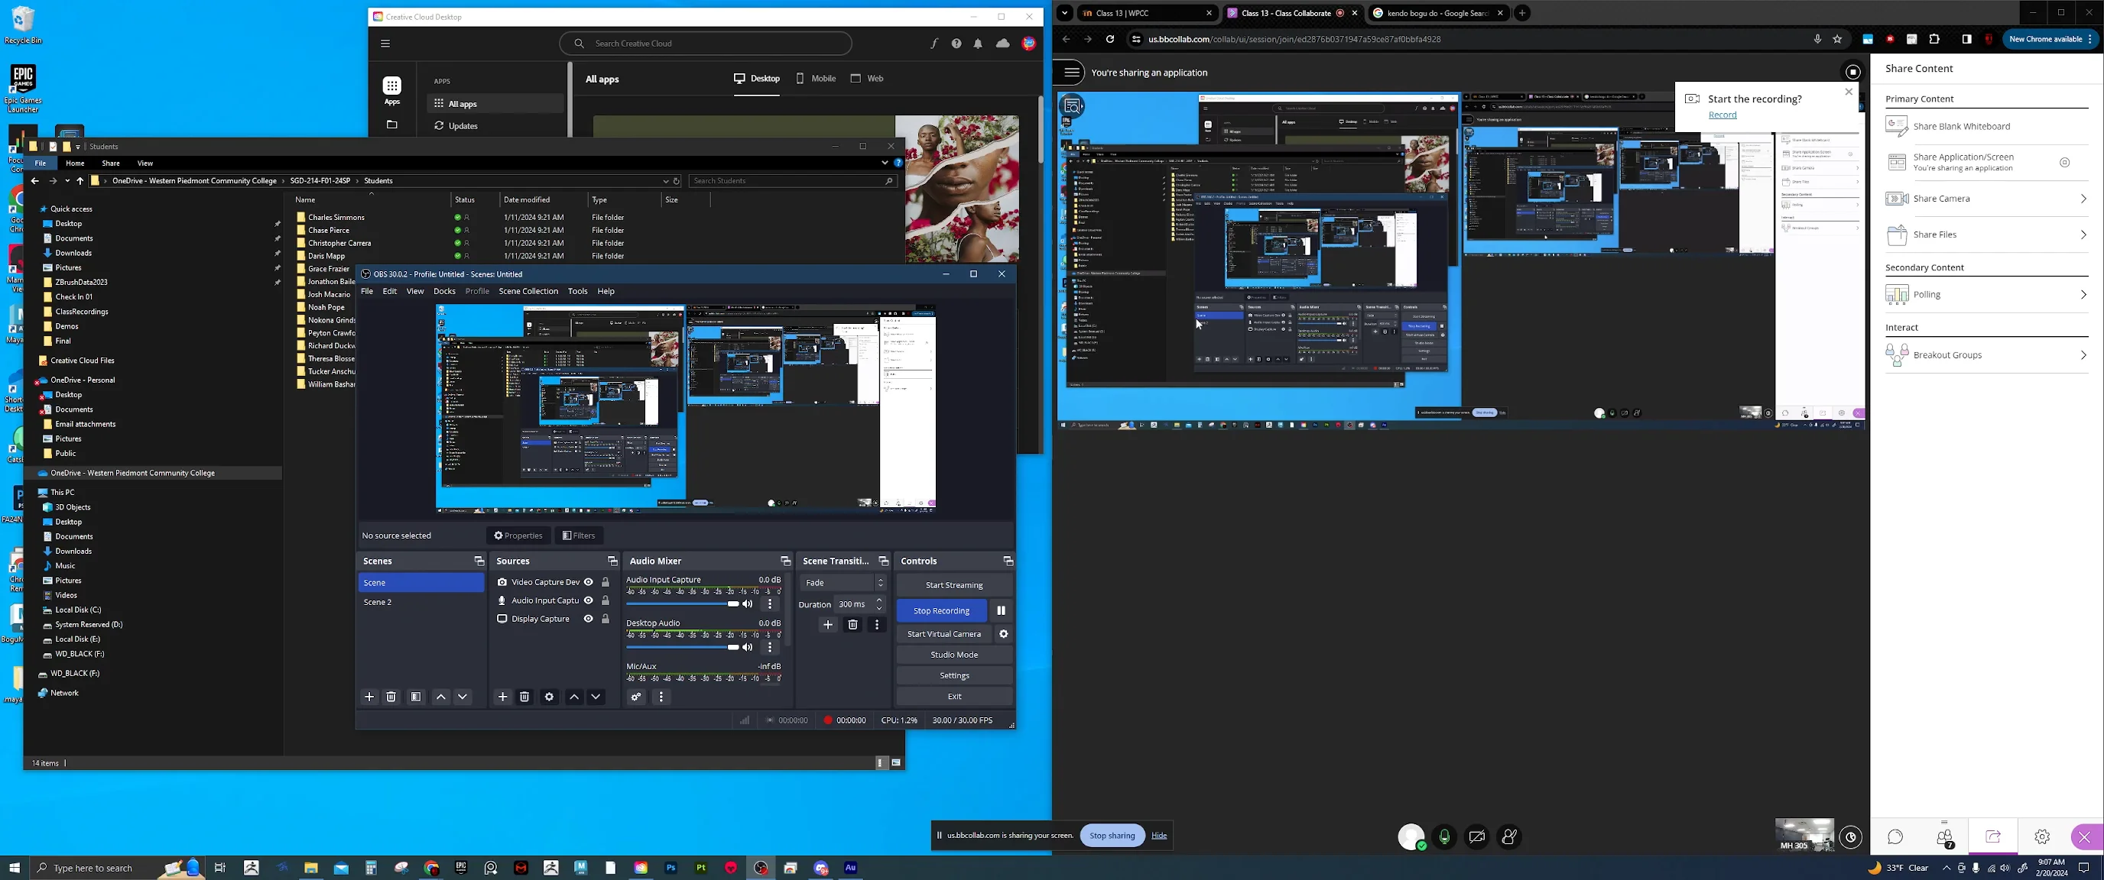This screenshot has height=880, width=2104.
Task: Remove selected scene with trash icon
Action: point(391,697)
